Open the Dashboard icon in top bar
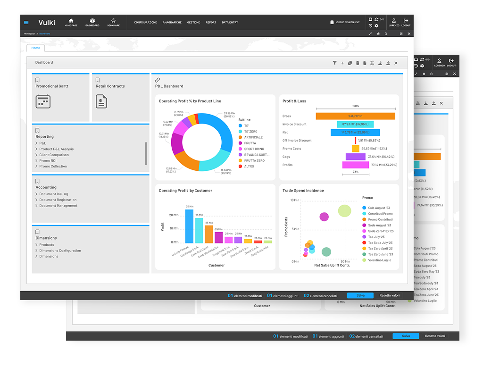The width and height of the screenshot is (483, 368). (x=92, y=22)
